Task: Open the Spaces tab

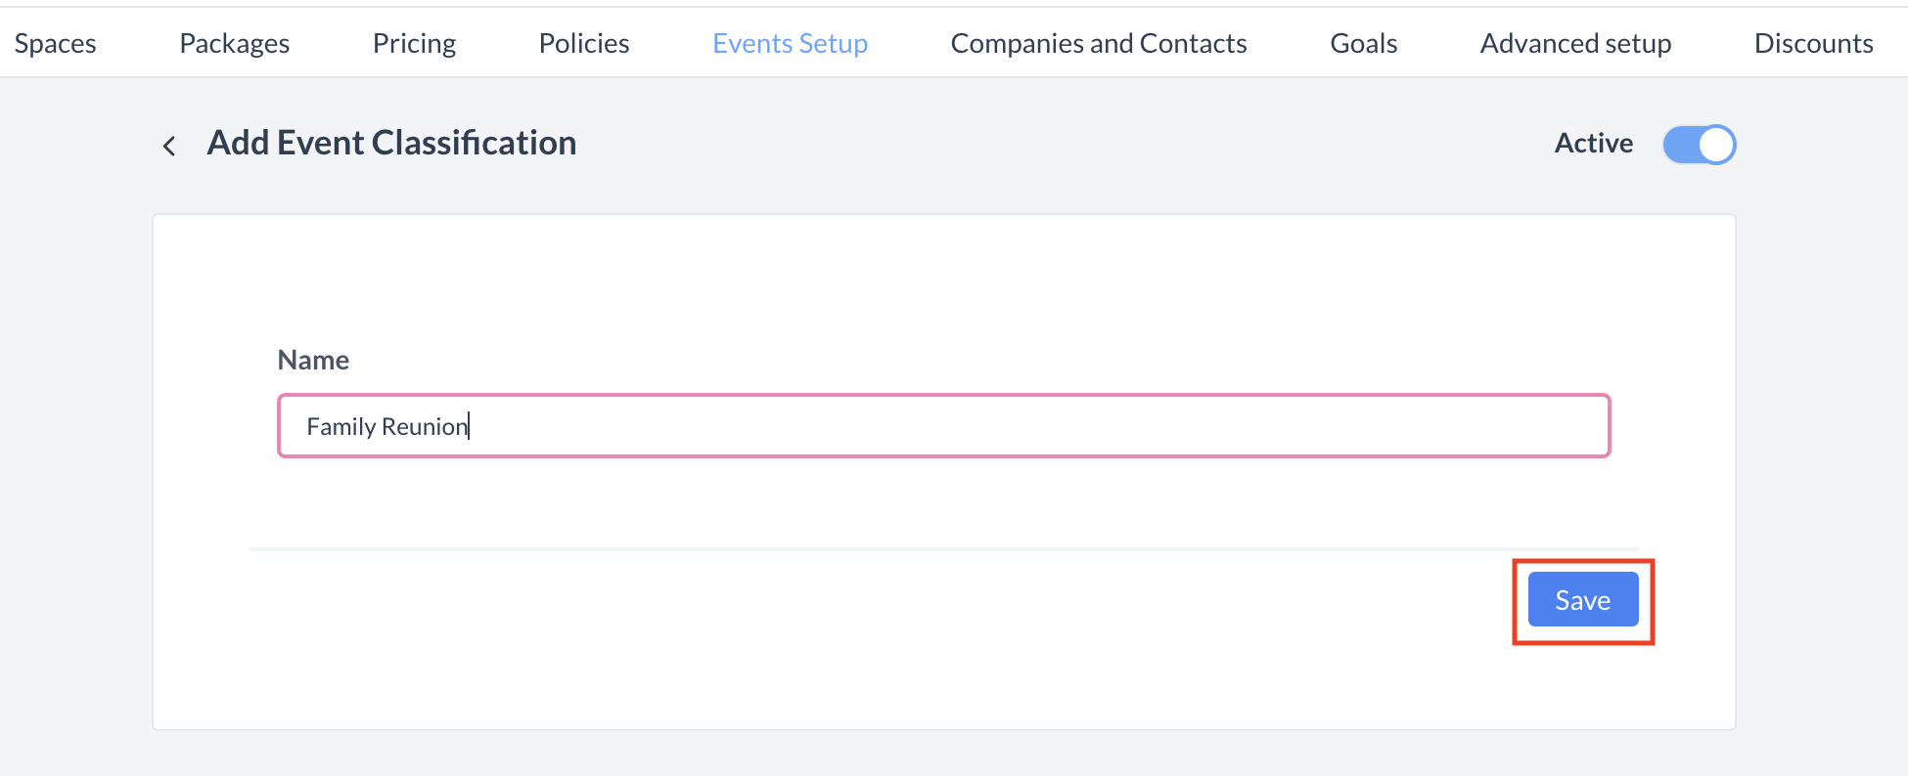Action: [55, 43]
